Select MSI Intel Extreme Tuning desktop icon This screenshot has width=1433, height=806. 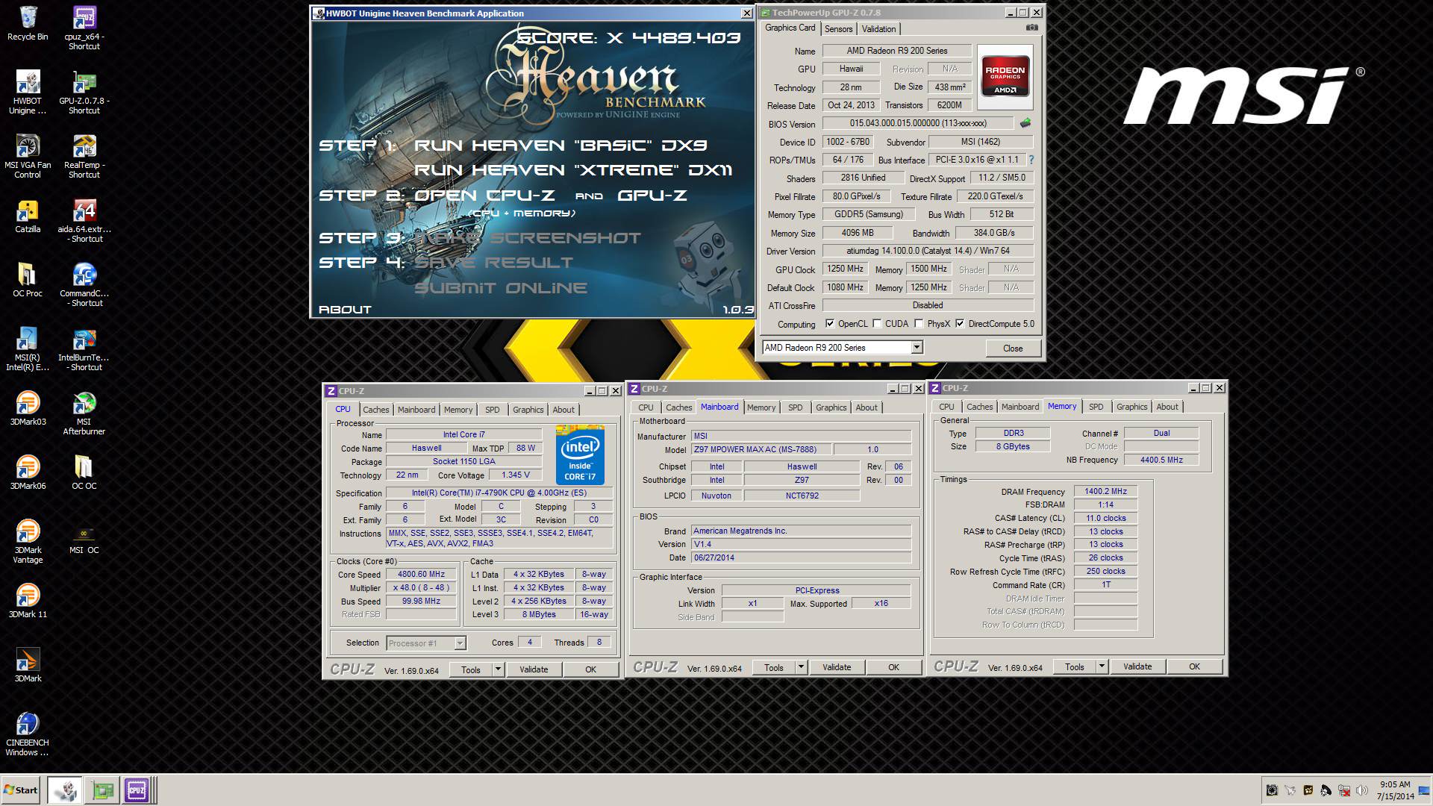point(28,349)
